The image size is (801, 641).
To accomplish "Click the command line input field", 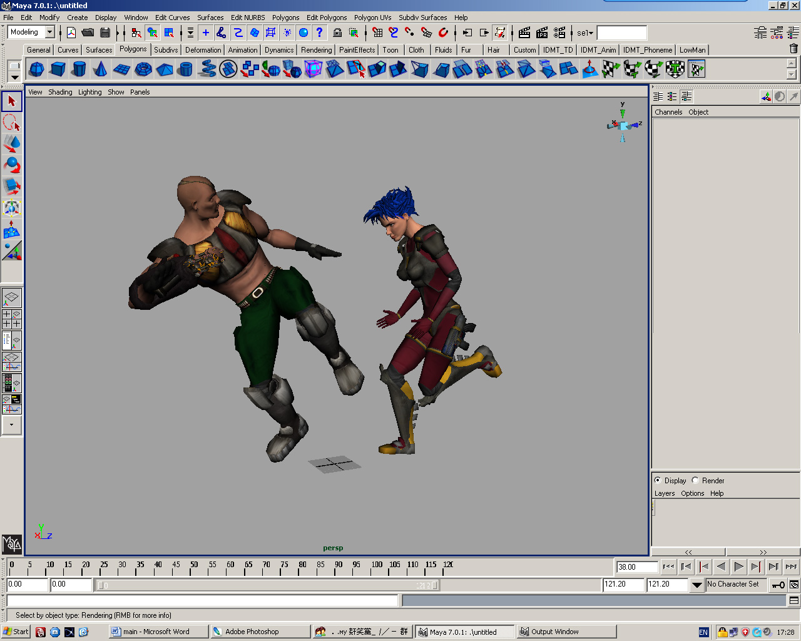I will click(x=202, y=600).
